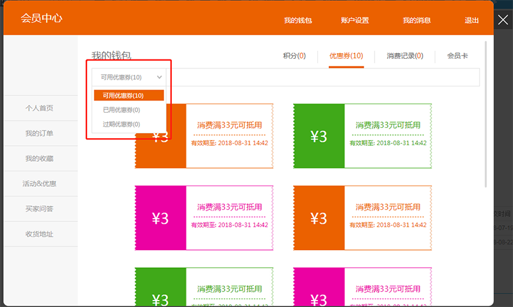Image resolution: width=513 pixels, height=307 pixels.
Task: Click 退出 to log out
Action: [x=471, y=20]
